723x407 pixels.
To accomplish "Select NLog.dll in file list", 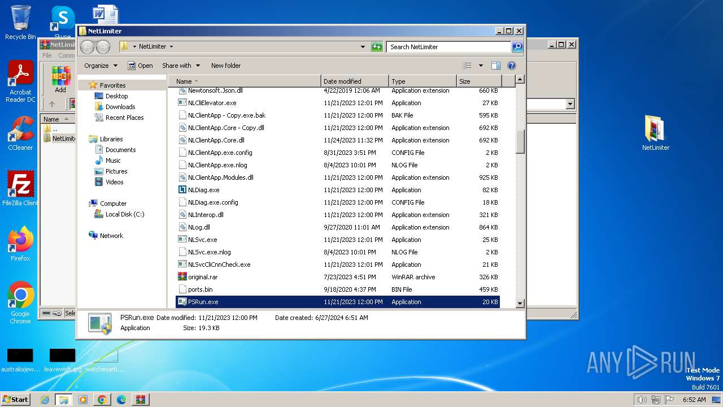I will [x=337, y=227].
